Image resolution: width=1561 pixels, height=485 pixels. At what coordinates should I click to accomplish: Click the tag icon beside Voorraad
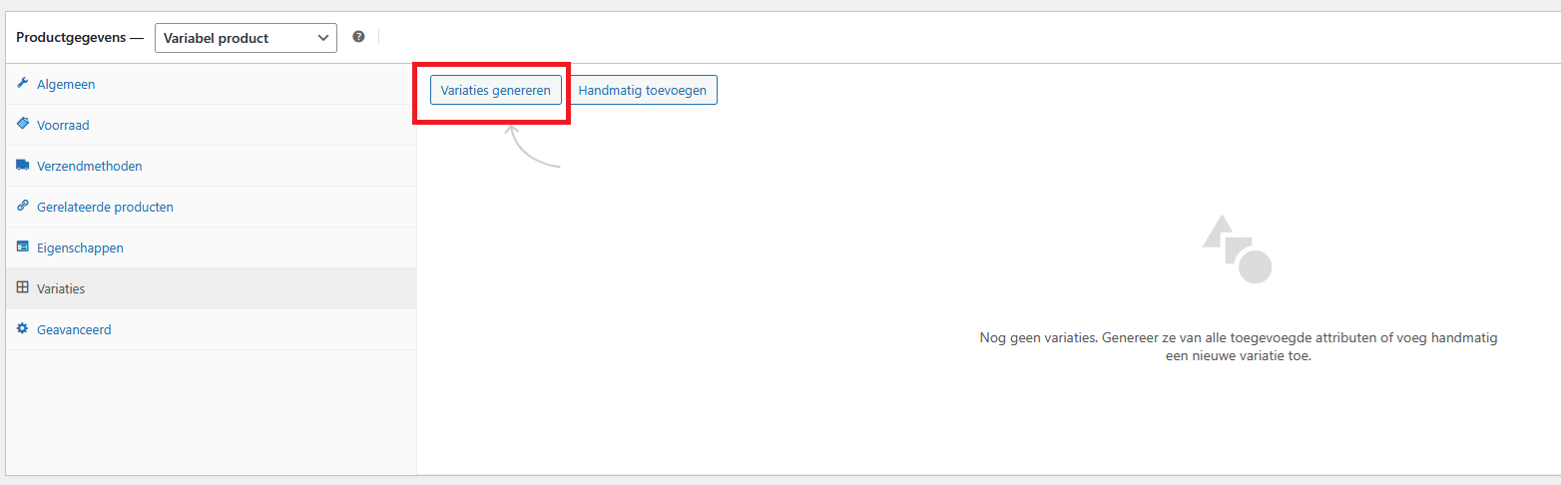pyautogui.click(x=23, y=125)
